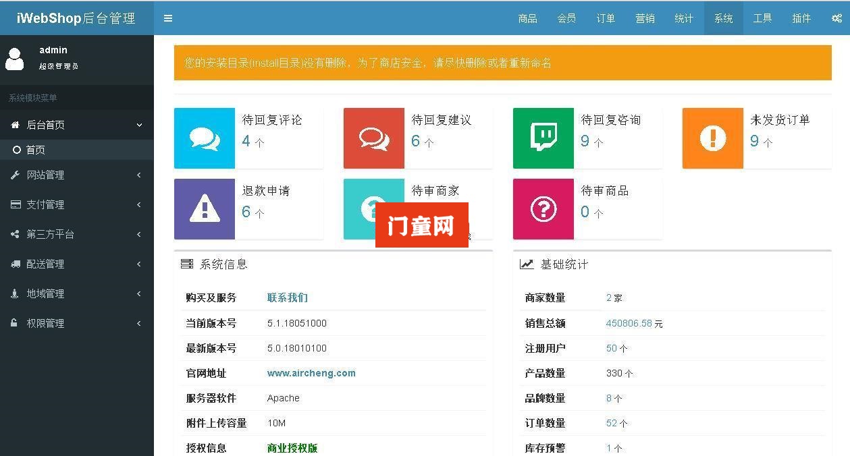850x456 pixels.
Task: Click the blue pending comments chat icon
Action: click(x=205, y=138)
